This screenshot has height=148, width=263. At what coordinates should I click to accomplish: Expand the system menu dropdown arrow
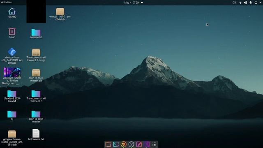[260, 2]
